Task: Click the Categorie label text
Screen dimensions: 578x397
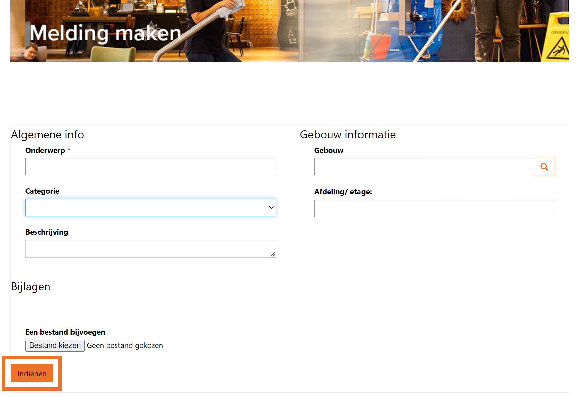Action: 42,191
